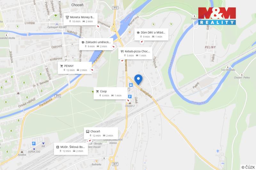Click the Choceň bus station icon
This screenshot has width=256, height=170.
(88, 131)
